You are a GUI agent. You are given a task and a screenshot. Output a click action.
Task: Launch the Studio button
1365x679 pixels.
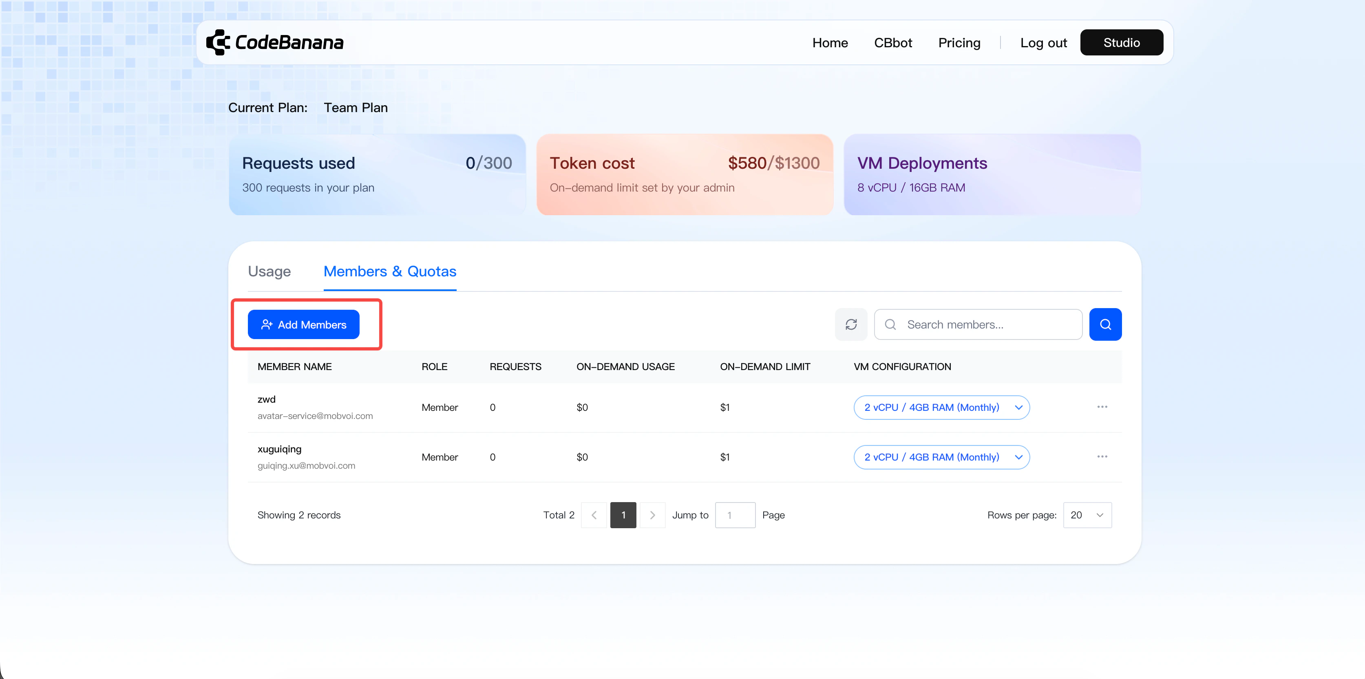[x=1121, y=43]
